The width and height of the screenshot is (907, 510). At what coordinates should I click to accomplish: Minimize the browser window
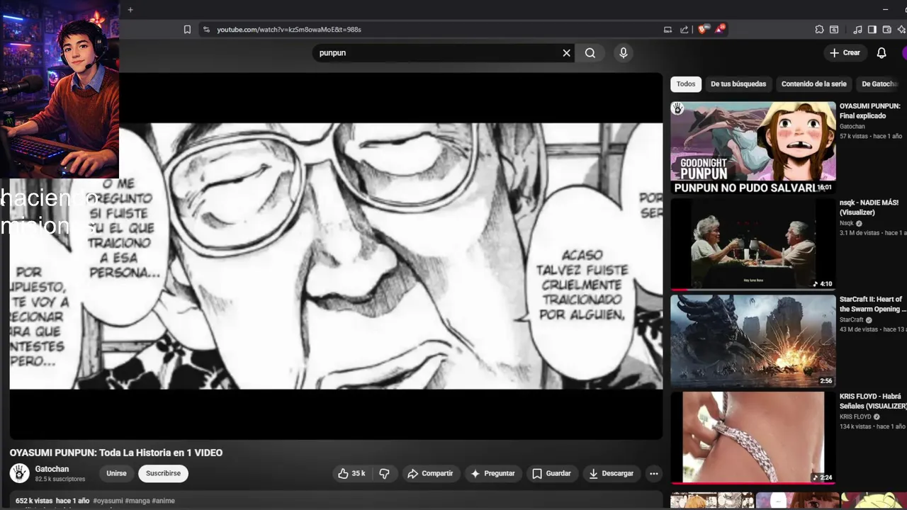tap(885, 10)
